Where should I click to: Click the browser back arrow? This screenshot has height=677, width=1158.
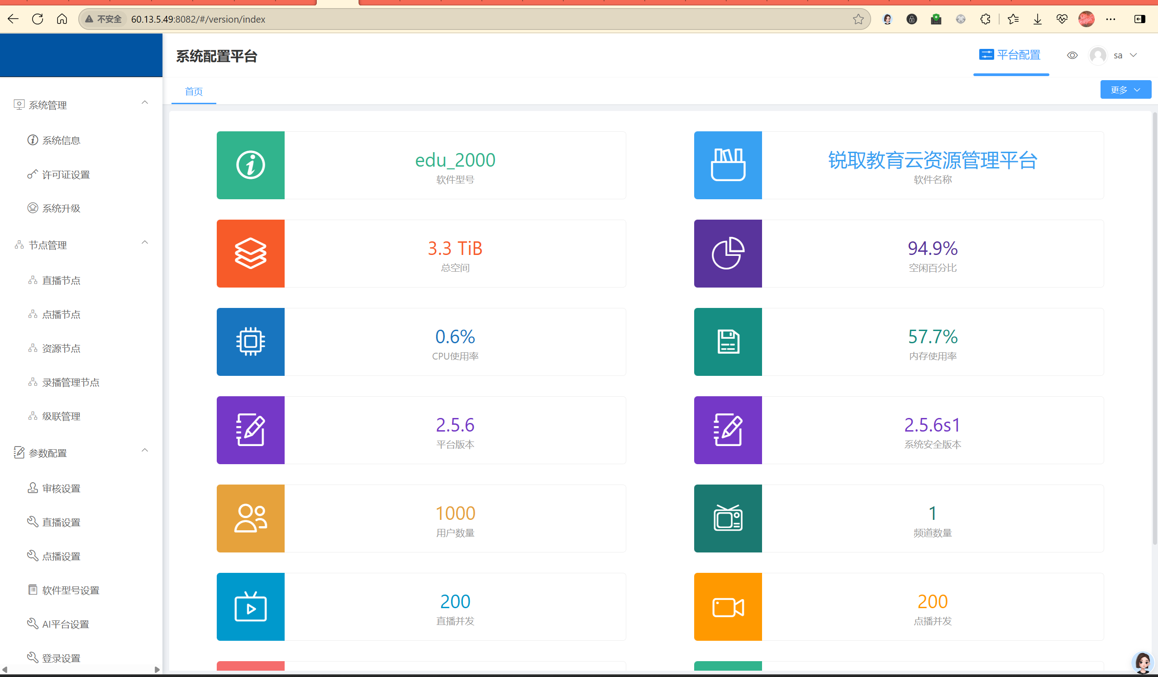click(13, 19)
